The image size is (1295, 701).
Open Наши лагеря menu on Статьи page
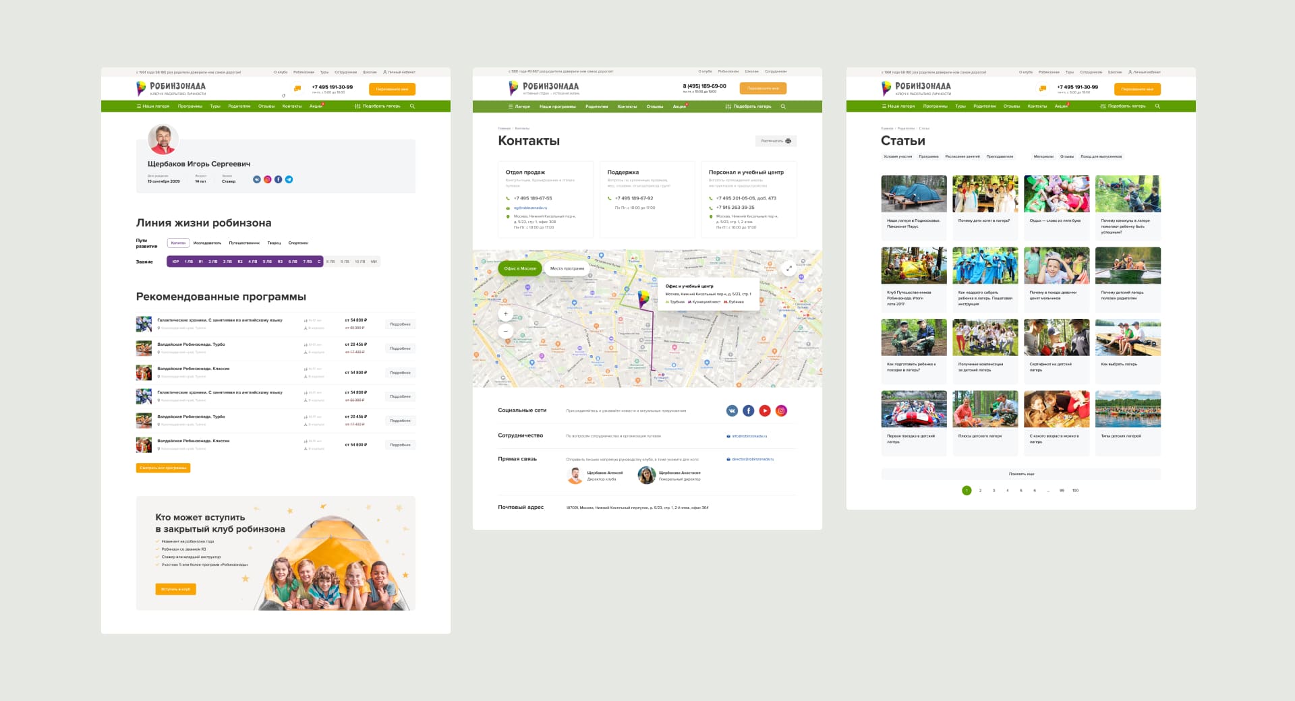point(898,106)
